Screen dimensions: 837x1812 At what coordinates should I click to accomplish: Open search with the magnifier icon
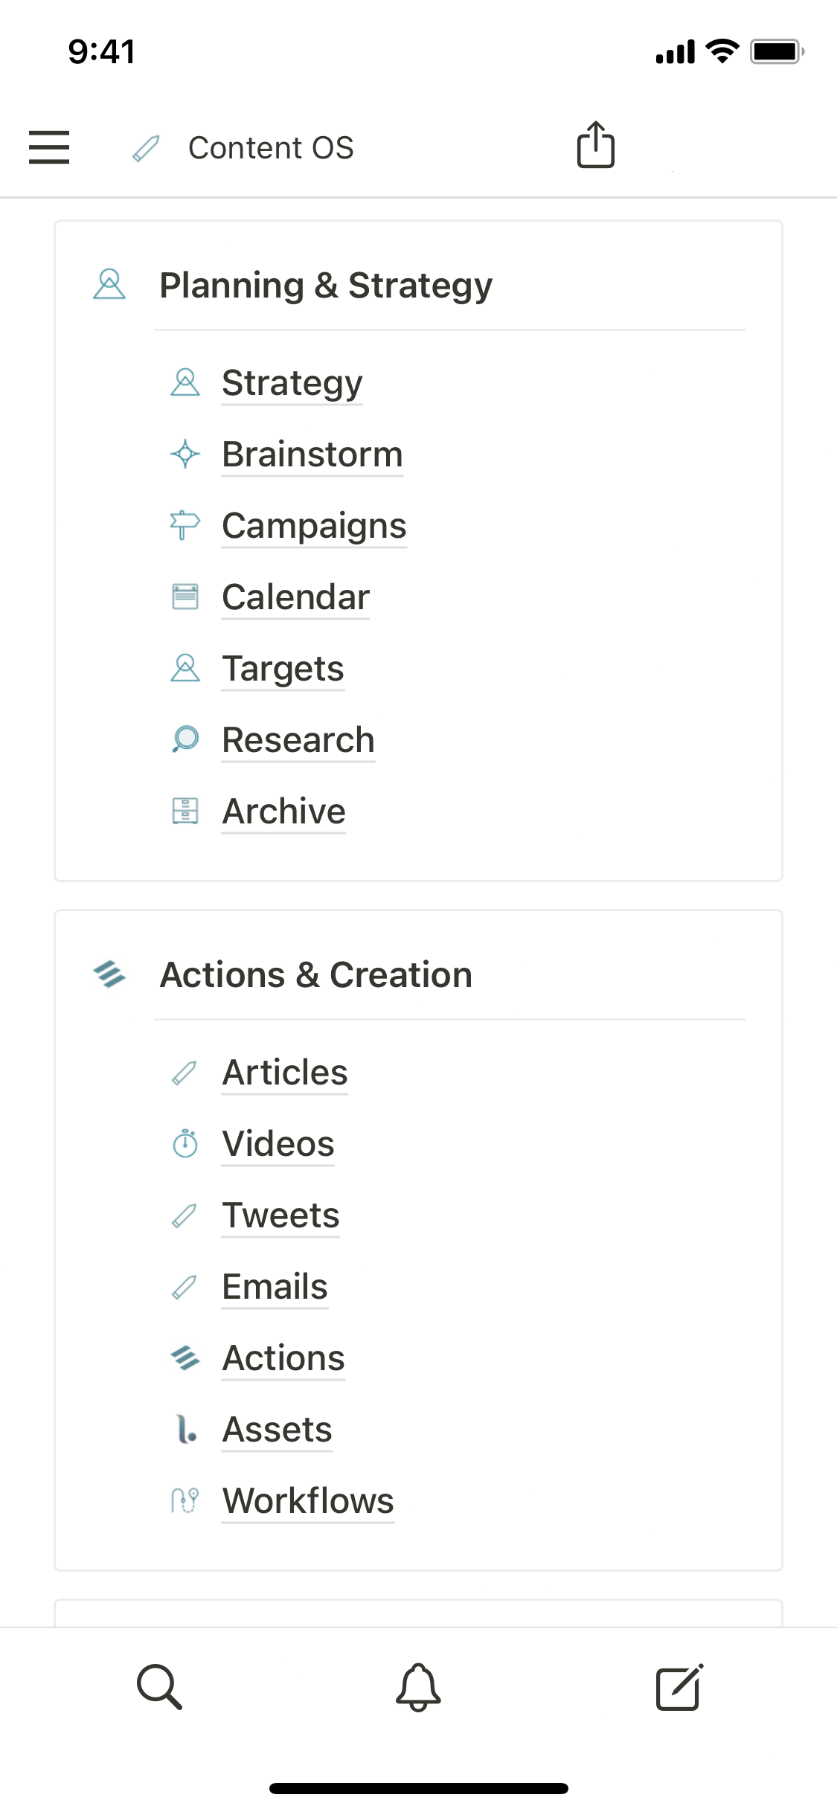[159, 1686]
